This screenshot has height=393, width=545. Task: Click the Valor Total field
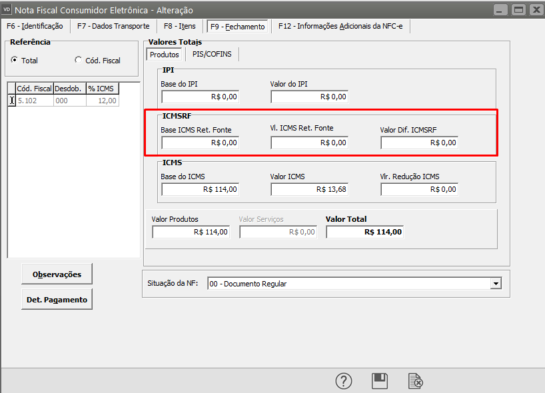point(365,232)
